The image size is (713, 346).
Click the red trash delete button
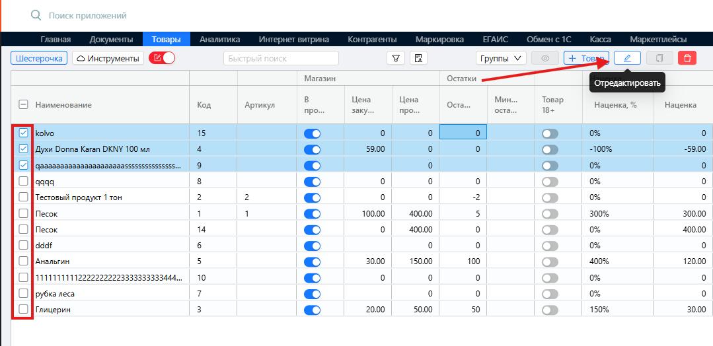[687, 58]
